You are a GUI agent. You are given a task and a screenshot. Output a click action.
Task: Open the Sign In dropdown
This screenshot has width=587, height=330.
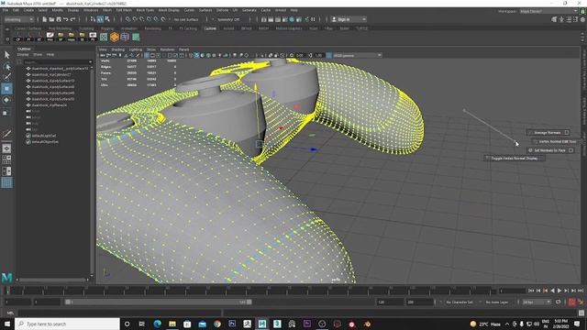(x=349, y=19)
